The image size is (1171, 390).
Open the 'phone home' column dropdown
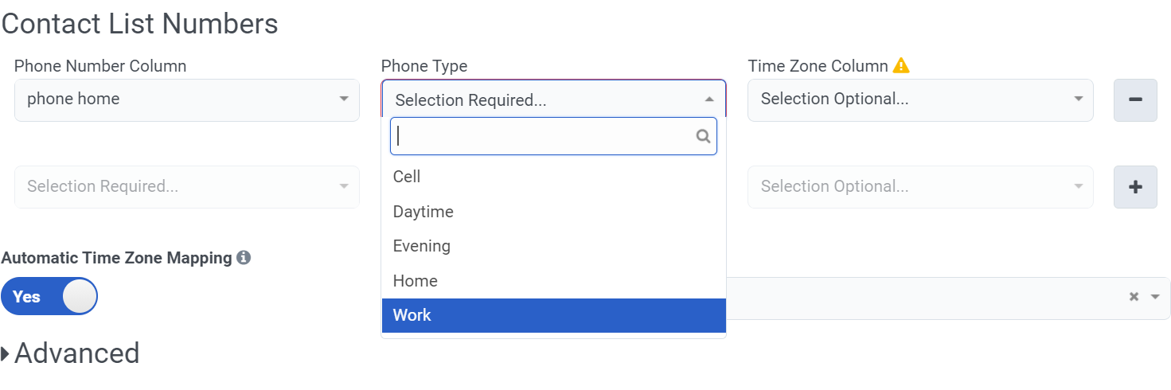[x=186, y=99]
